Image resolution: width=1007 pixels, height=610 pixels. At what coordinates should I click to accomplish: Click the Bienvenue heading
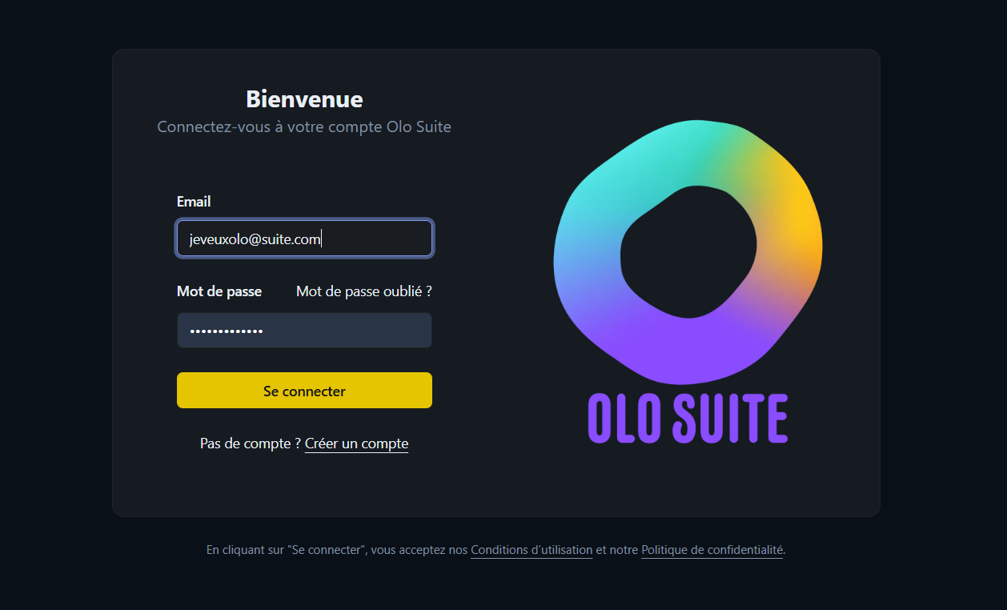pyautogui.click(x=304, y=99)
